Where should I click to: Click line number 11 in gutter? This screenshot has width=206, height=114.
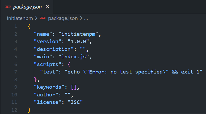pyautogui.click(x=14, y=102)
